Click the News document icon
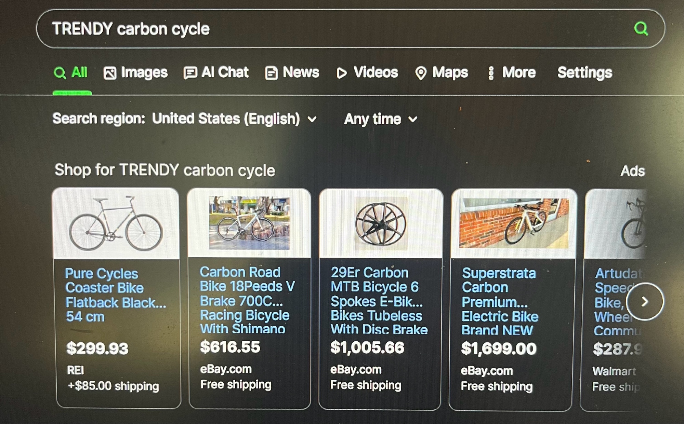 [x=271, y=73]
